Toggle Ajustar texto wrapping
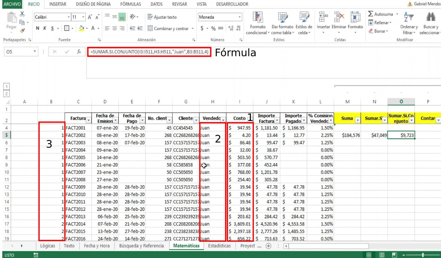The image size is (441, 258). [x=162, y=17]
